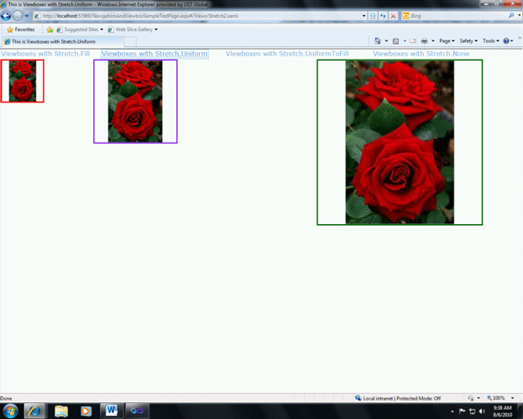Click the red Stop loading icon
The image size is (523, 419).
tap(393, 16)
